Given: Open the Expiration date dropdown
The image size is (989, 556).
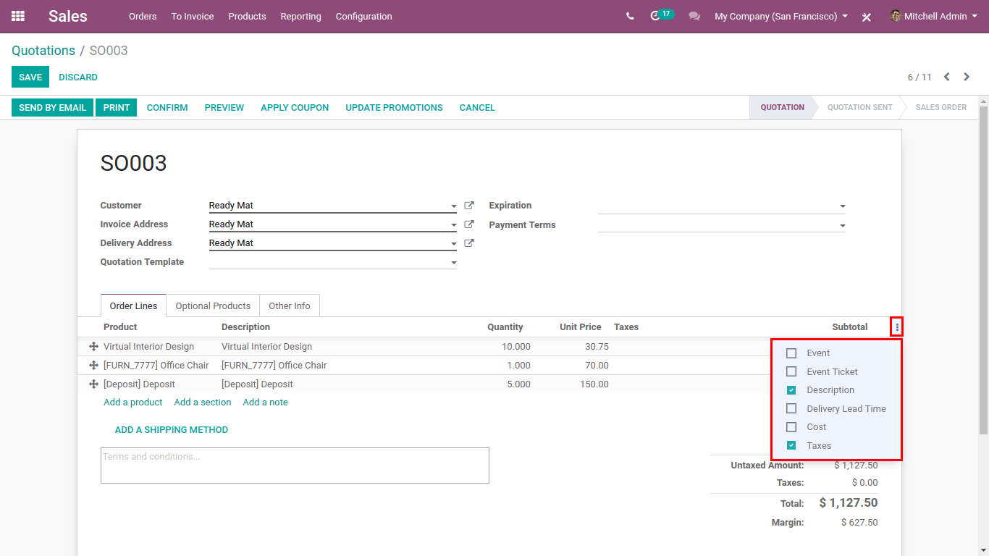Looking at the screenshot, I should [x=842, y=206].
